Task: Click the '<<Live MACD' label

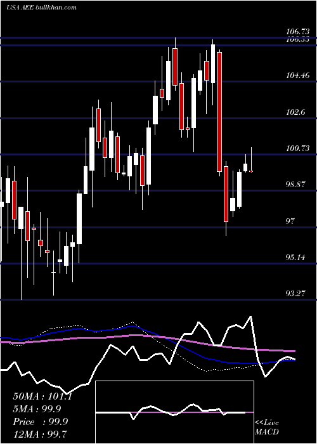Action: (267, 427)
